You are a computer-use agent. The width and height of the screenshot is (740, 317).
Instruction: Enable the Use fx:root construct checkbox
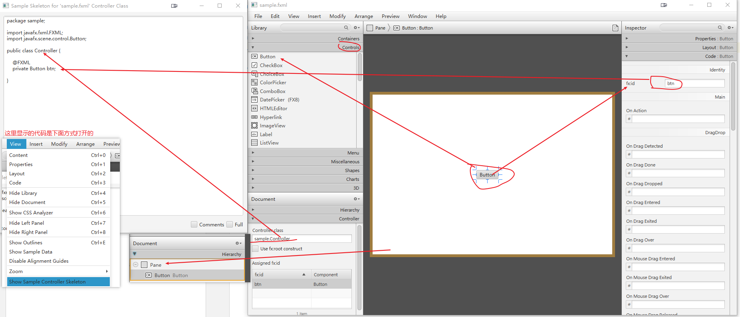(255, 249)
